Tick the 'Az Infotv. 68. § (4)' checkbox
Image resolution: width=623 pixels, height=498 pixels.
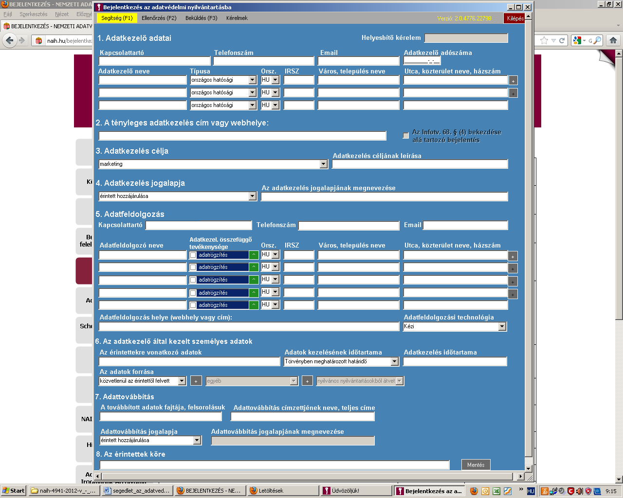(x=406, y=136)
